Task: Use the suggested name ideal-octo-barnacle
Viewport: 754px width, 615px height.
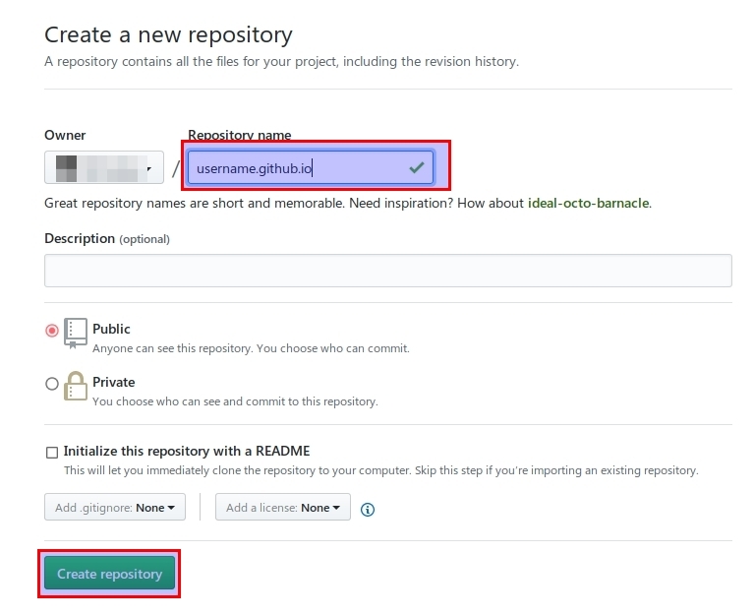Action: (588, 204)
